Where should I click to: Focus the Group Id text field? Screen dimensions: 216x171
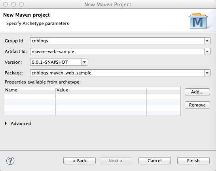click(x=117, y=41)
